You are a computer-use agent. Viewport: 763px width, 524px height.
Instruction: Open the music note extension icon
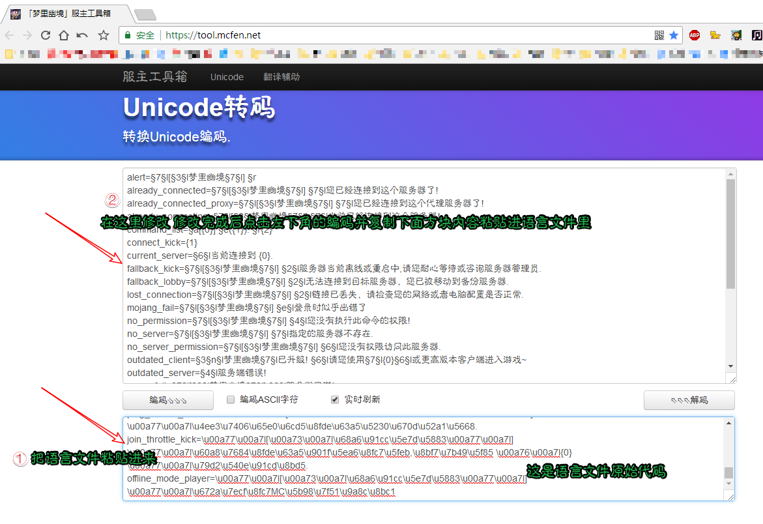[x=756, y=35]
